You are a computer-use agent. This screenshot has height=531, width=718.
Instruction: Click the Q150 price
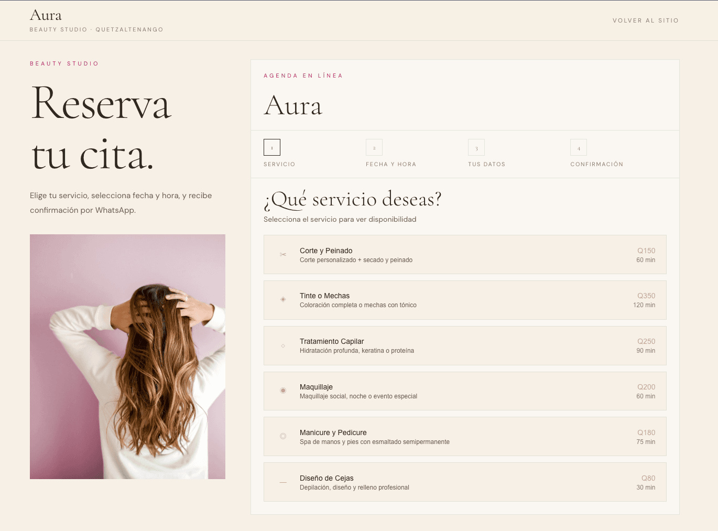click(x=646, y=251)
